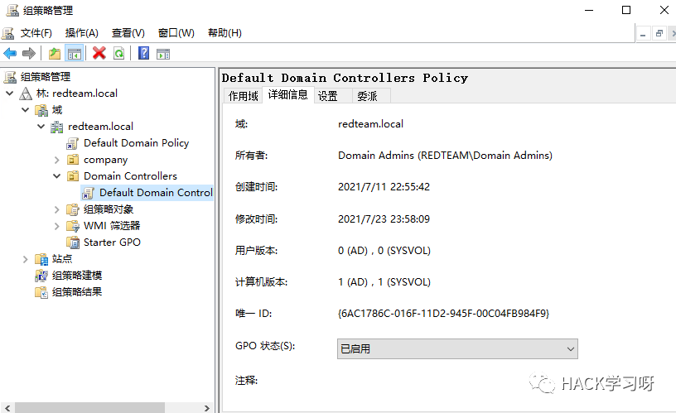Click the green Refresh icon
This screenshot has width=676, height=413.
pyautogui.click(x=118, y=53)
